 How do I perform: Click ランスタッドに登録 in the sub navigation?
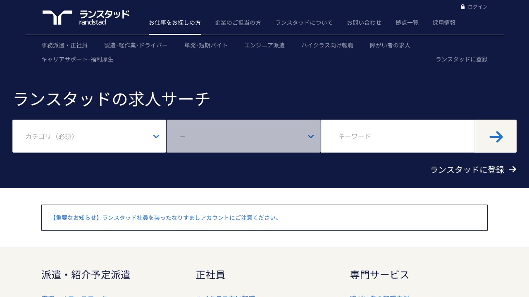[462, 59]
